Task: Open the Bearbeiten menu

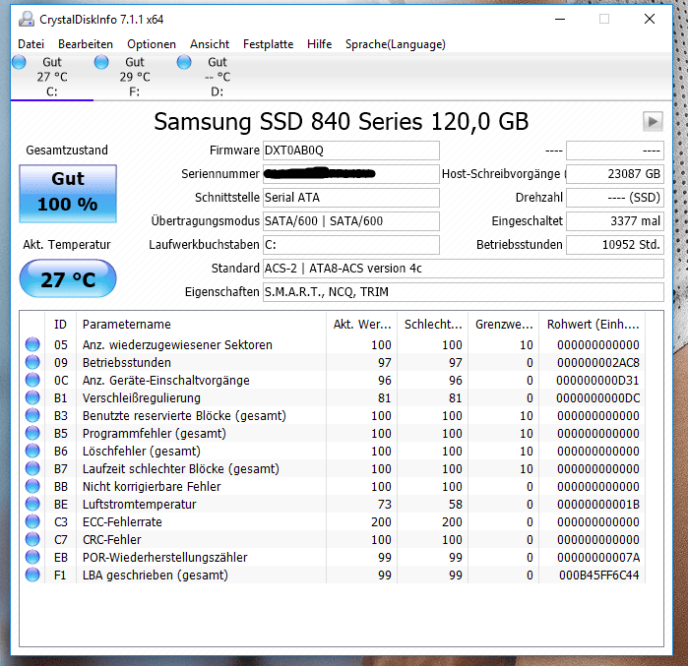Action: click(x=86, y=44)
